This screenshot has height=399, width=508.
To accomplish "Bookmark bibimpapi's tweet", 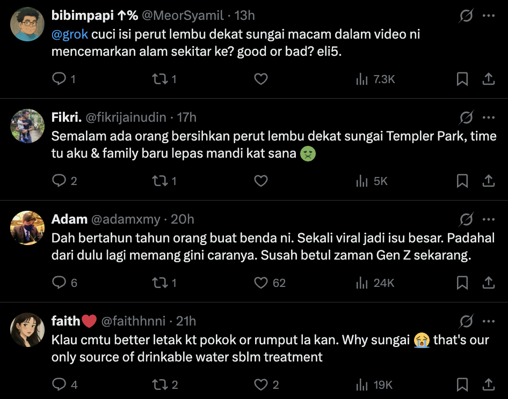I will tap(462, 79).
